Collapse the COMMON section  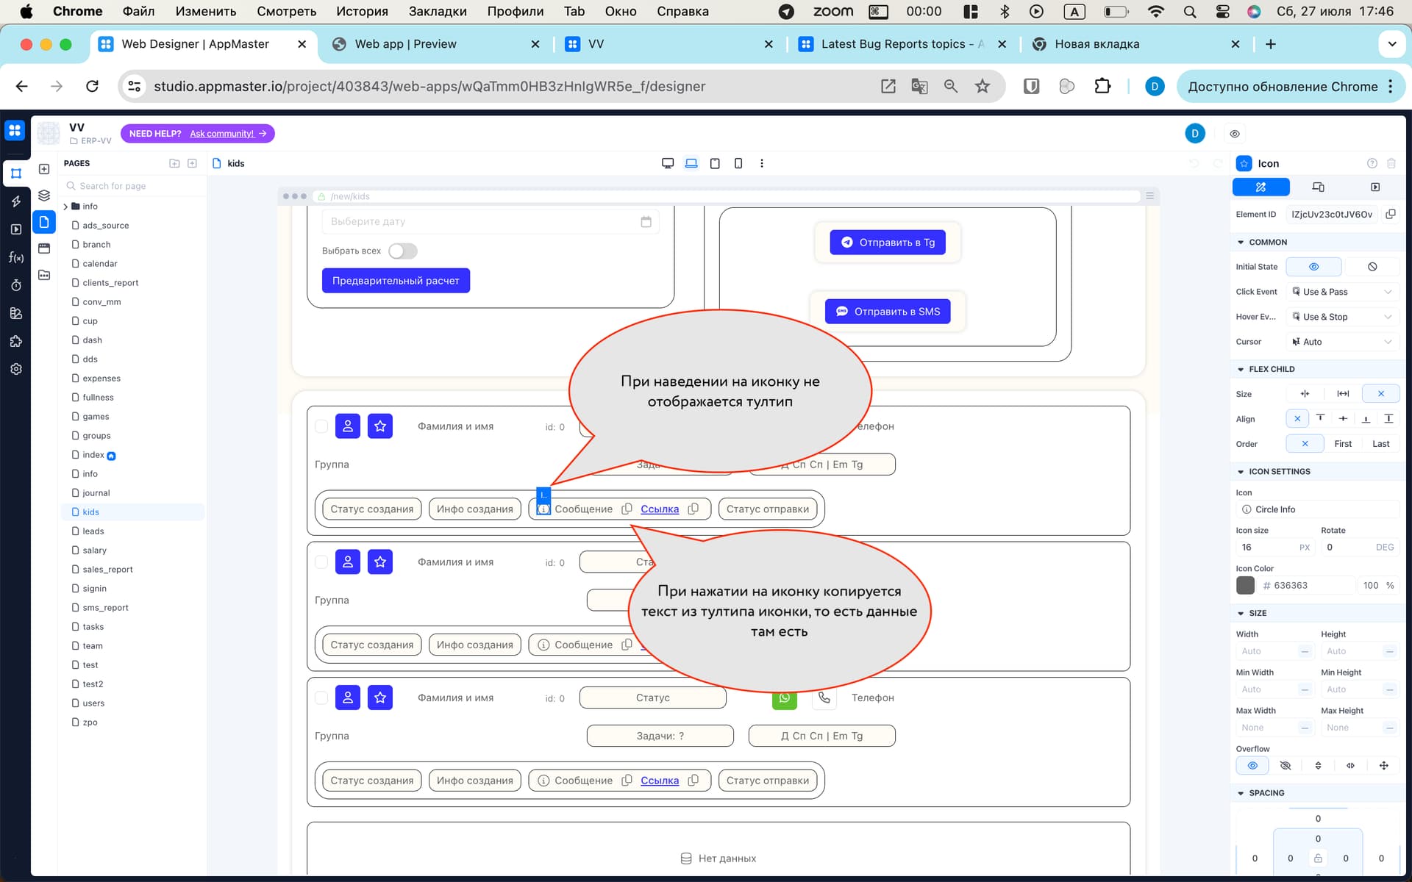point(1241,242)
